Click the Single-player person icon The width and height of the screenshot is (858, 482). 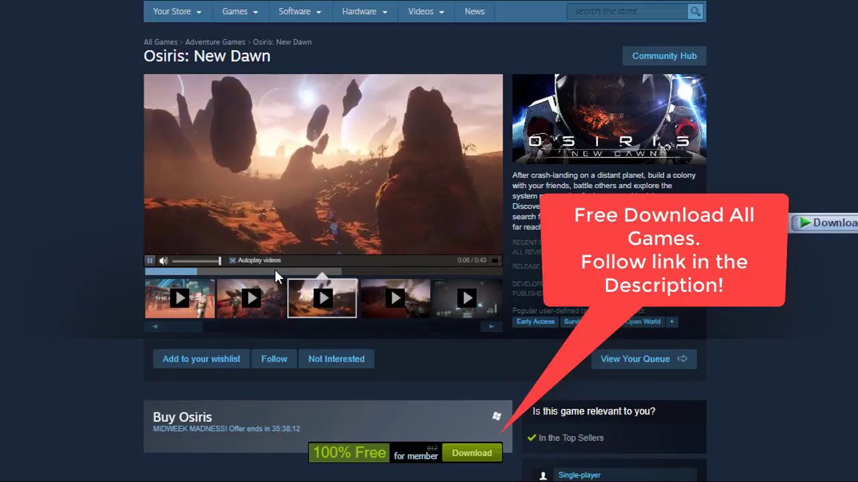(x=543, y=476)
